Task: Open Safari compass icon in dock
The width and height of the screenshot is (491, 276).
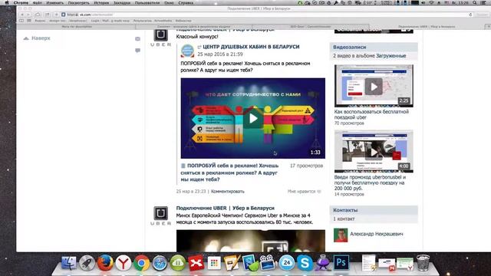Action: (x=160, y=263)
